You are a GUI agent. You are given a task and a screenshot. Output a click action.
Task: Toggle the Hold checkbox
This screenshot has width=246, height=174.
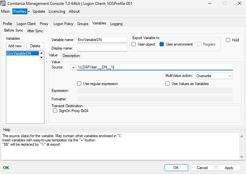pyautogui.click(x=228, y=40)
